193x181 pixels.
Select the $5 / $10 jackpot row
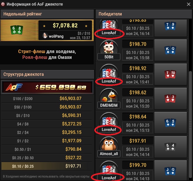click(47, 115)
